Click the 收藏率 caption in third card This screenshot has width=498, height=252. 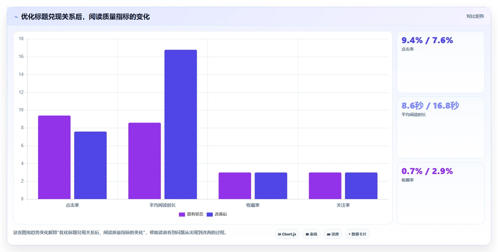[x=408, y=180]
